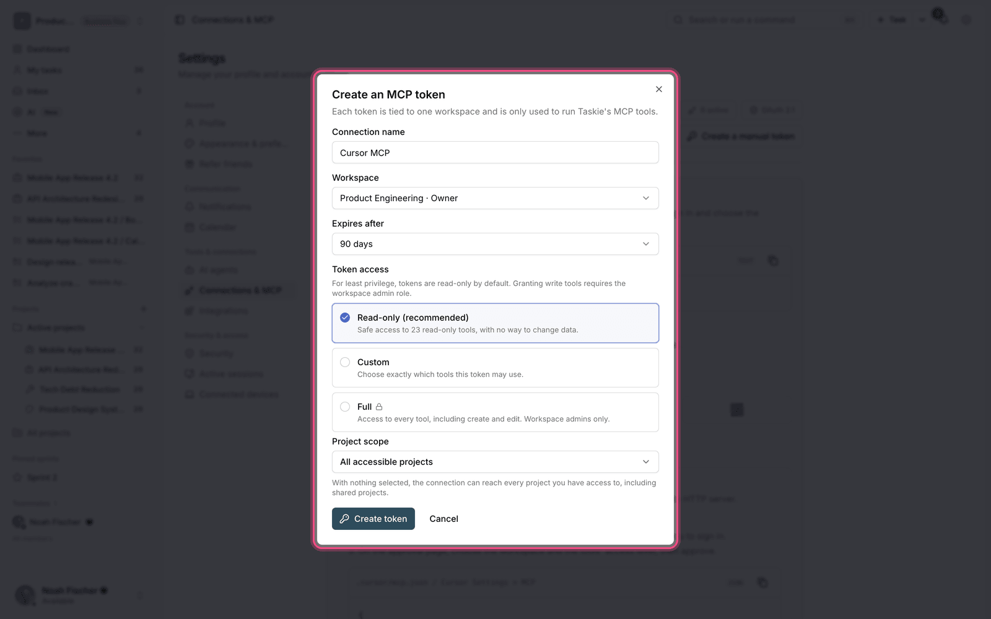Open the Noah Fischer account menu at bottom
This screenshot has height=619, width=991.
(78, 595)
